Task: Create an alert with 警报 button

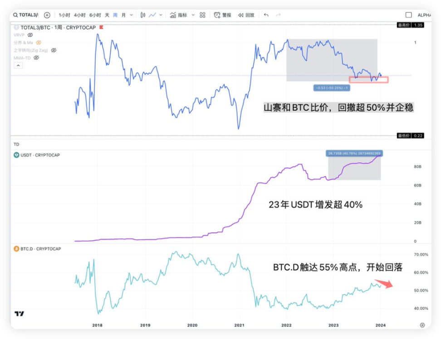Action: click(x=223, y=15)
